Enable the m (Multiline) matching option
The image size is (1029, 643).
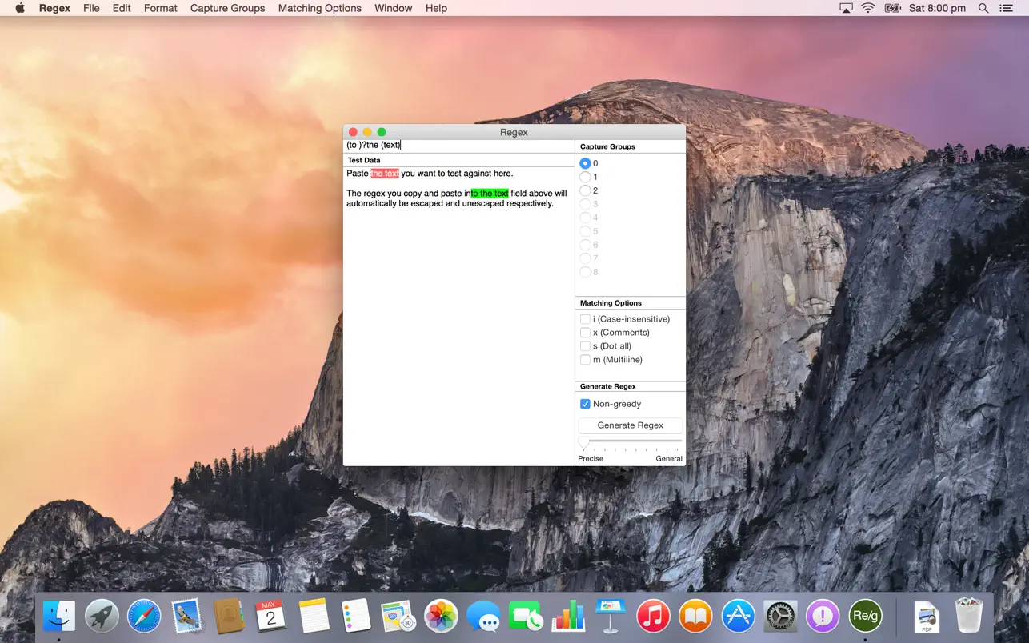pos(585,359)
